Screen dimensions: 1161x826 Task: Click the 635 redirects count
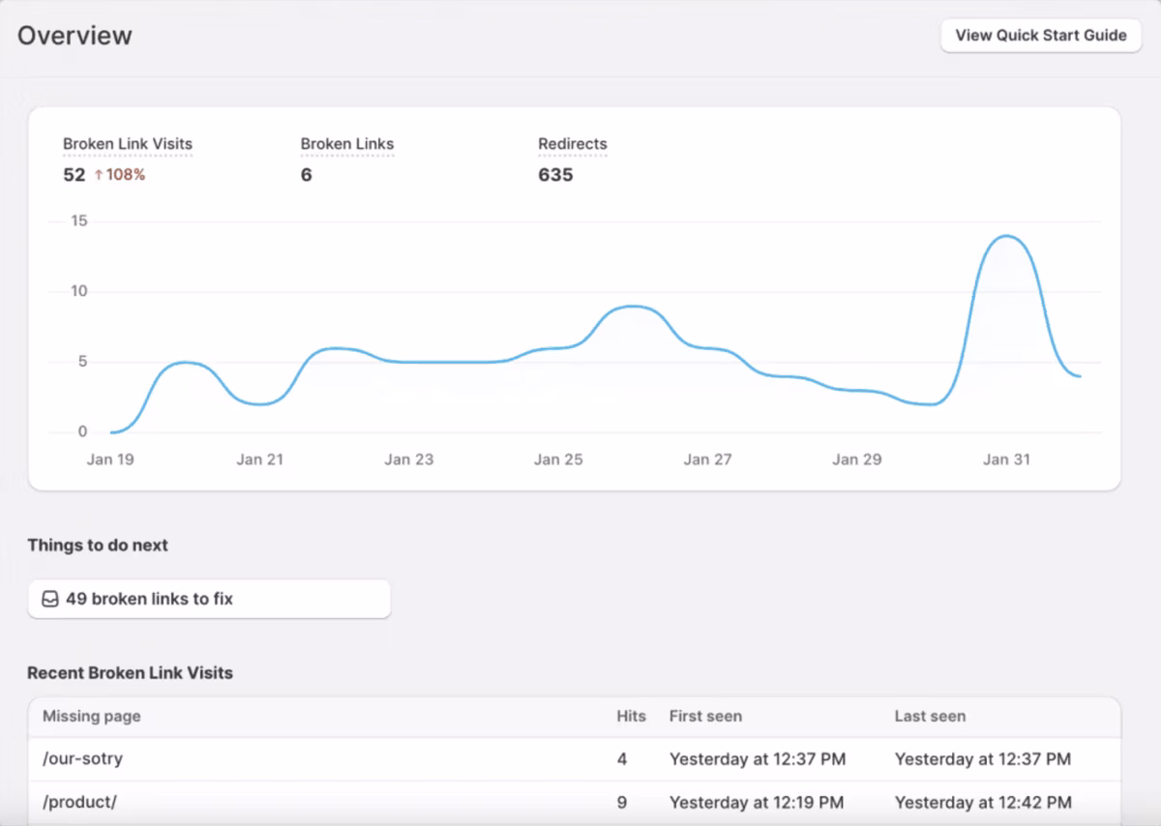pyautogui.click(x=555, y=175)
